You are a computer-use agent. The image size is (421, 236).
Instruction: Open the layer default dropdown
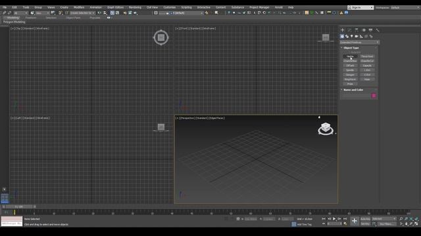186,13
